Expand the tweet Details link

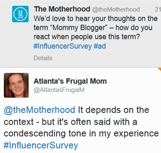point(43,58)
